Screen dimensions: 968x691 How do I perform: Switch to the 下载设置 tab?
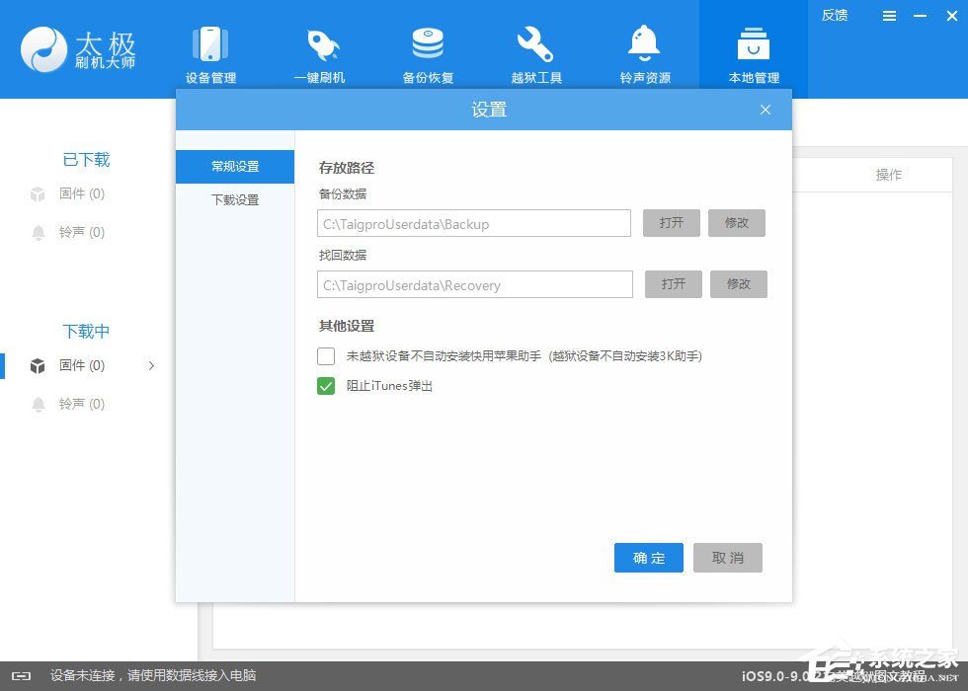(x=235, y=200)
